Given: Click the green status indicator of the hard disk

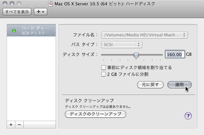Looking at the screenshot, I should tap(14, 31).
